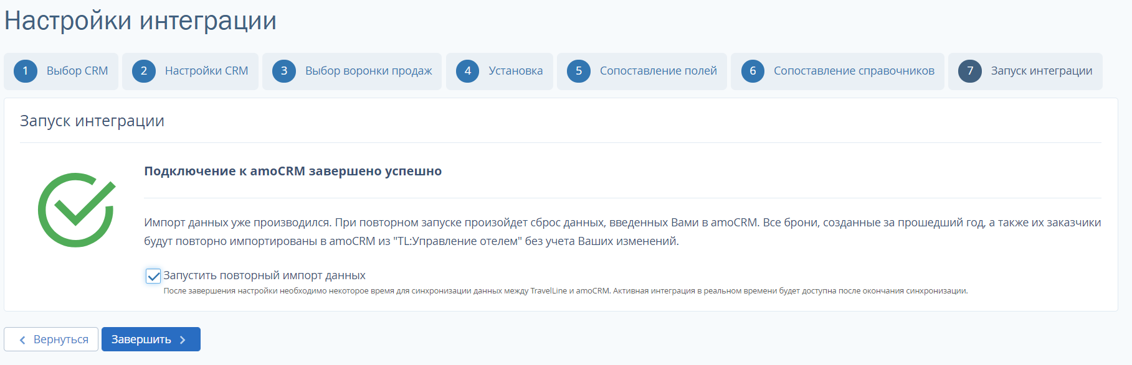Click the Настройки интеграции page heading

pyautogui.click(x=140, y=21)
